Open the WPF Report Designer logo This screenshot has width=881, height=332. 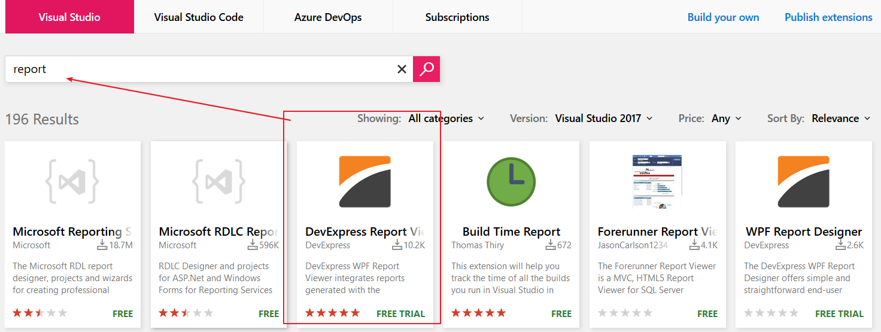coord(803,181)
